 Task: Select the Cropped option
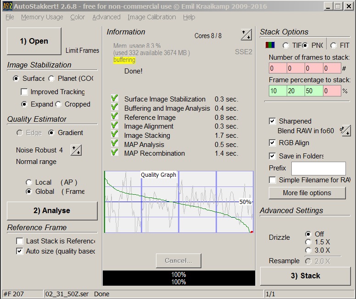point(58,104)
